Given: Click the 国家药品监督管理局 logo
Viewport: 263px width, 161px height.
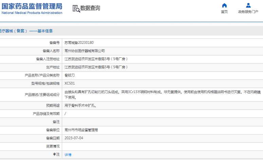Looking at the screenshot, I should (32, 6).
